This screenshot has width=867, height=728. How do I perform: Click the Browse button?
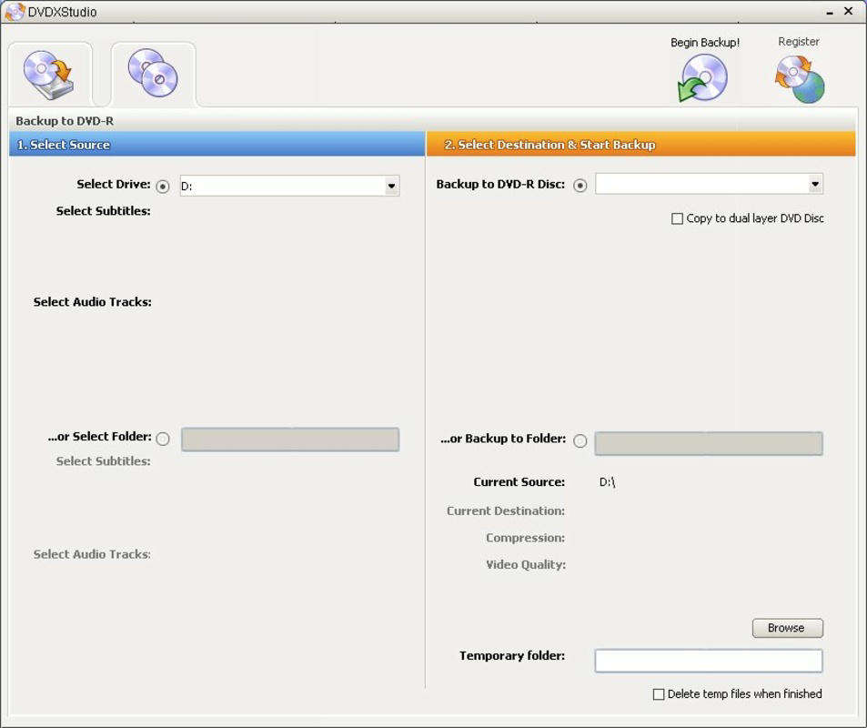787,628
